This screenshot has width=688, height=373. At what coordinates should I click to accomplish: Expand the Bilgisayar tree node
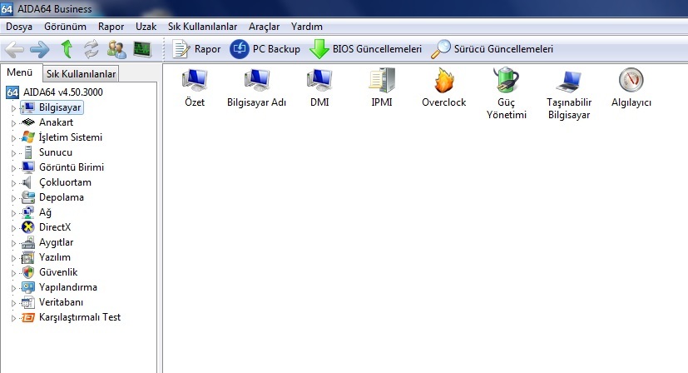[13, 108]
